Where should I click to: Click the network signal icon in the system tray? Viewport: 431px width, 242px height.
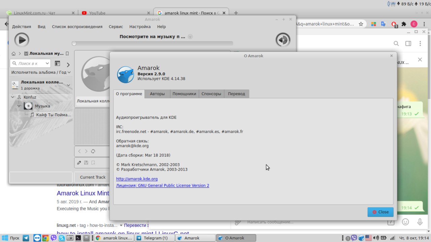point(392,238)
